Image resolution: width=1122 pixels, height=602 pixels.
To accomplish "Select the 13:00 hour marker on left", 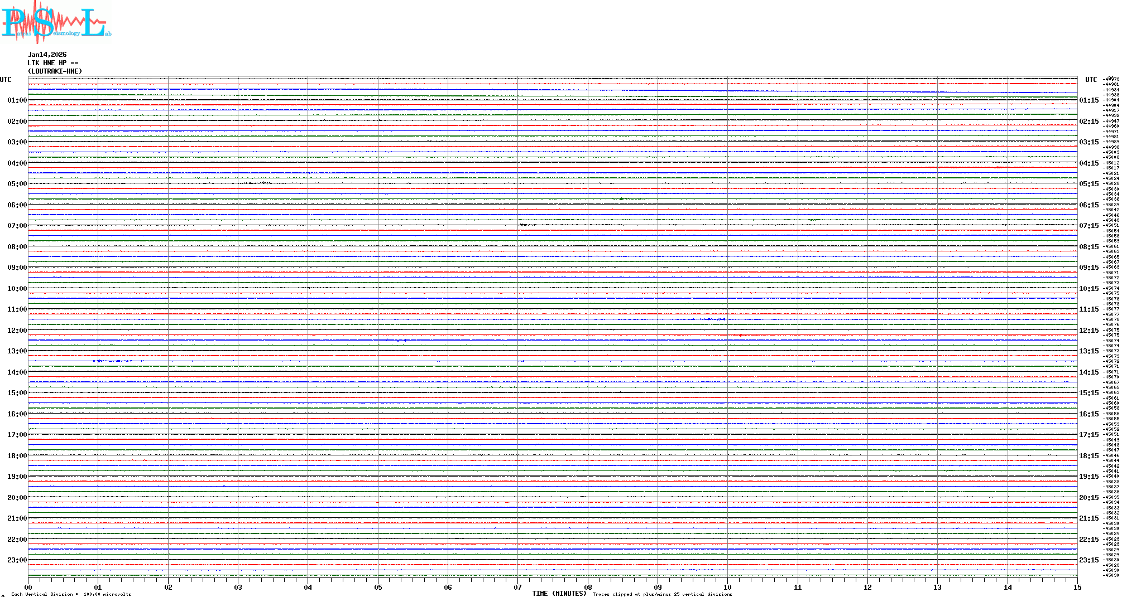I will click(x=17, y=351).
